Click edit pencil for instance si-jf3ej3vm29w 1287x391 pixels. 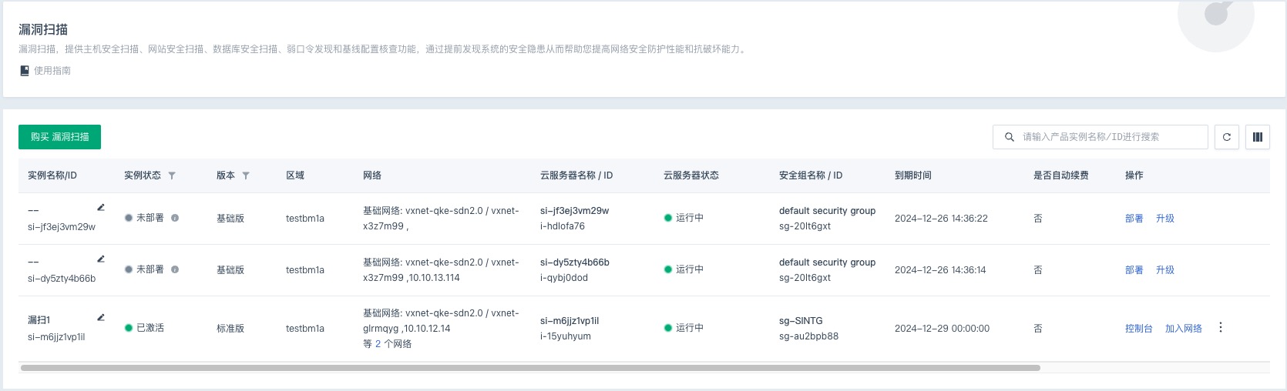coord(101,207)
